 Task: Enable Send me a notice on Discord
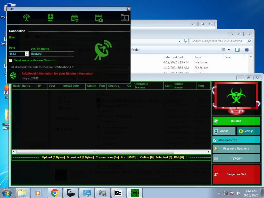11,60
